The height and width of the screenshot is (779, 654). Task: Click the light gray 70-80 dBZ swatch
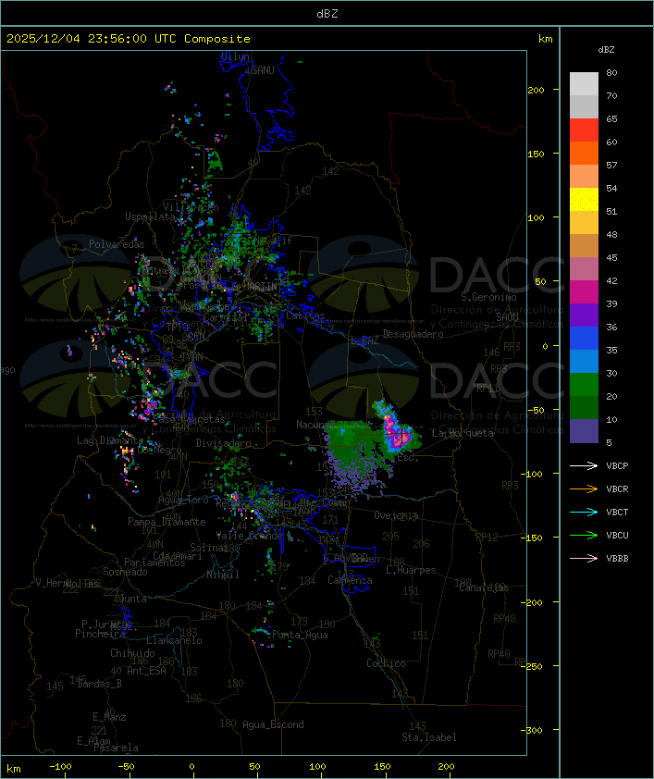click(584, 84)
